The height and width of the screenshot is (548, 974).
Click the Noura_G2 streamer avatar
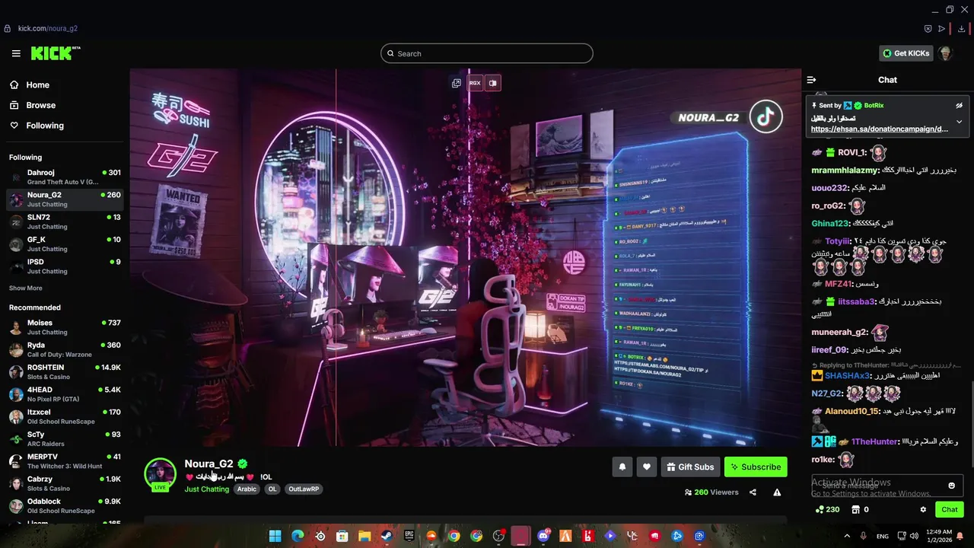(x=161, y=473)
